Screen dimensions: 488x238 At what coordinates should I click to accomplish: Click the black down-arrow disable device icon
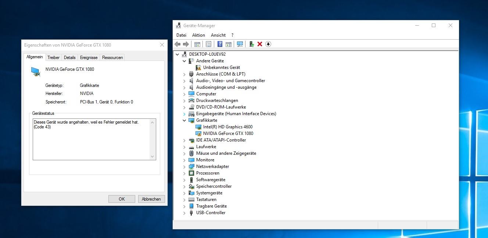(x=268, y=44)
